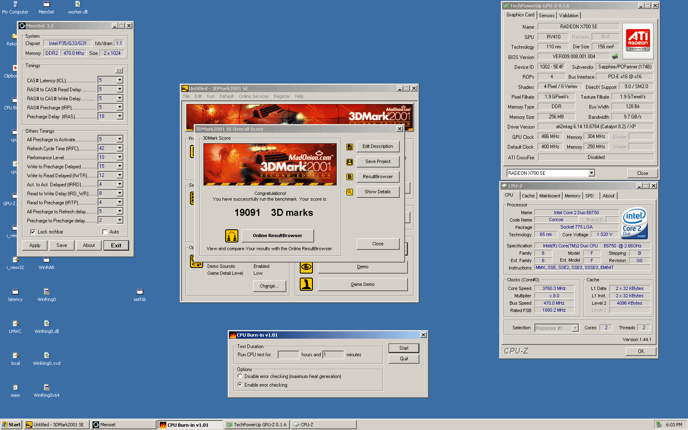Image resolution: width=688 pixels, height=430 pixels.
Task: Open the About tab in CPU-Z
Action: point(609,196)
